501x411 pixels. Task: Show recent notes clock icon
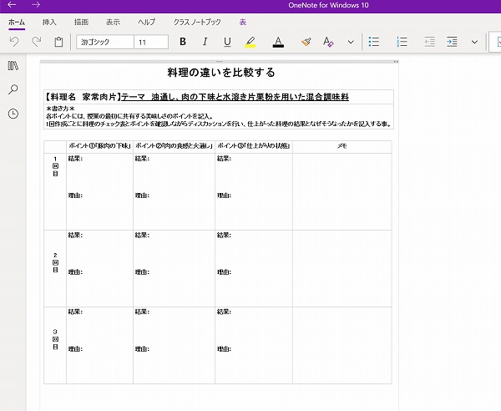(13, 114)
